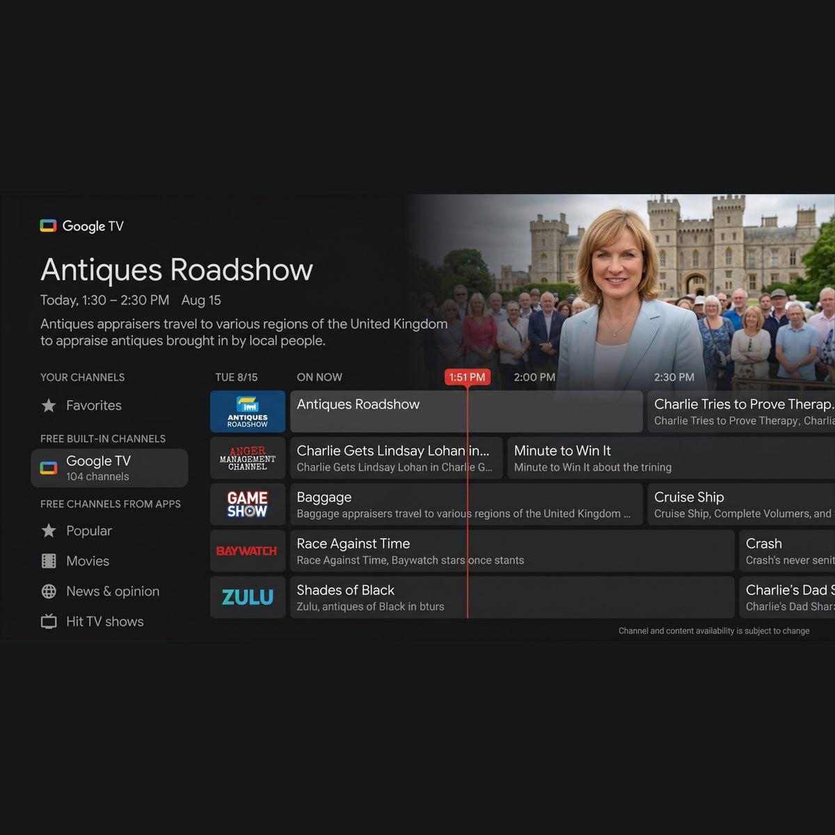This screenshot has width=835, height=835.
Task: Select the Anger Management Channel logo
Action: click(248, 458)
